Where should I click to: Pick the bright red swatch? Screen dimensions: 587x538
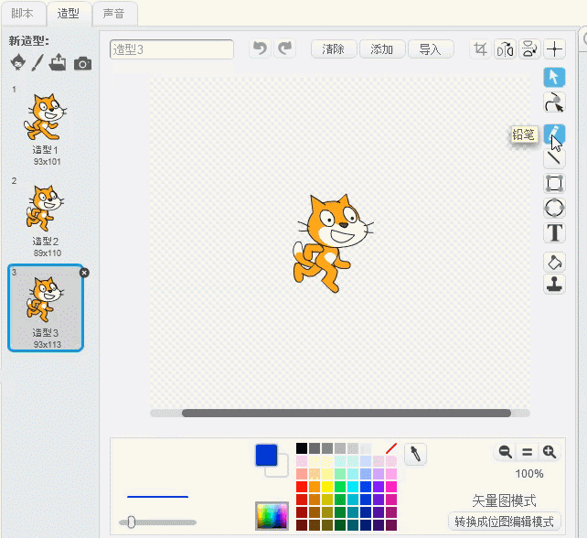coord(302,486)
